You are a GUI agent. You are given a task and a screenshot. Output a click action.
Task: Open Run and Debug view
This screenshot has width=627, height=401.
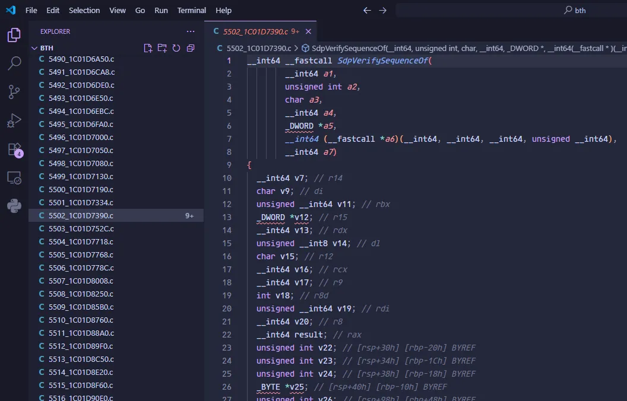click(x=14, y=120)
